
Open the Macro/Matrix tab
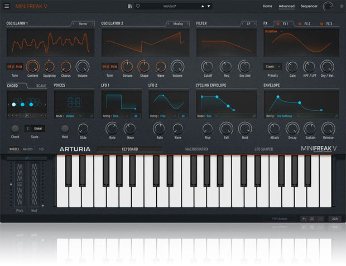[196, 149]
